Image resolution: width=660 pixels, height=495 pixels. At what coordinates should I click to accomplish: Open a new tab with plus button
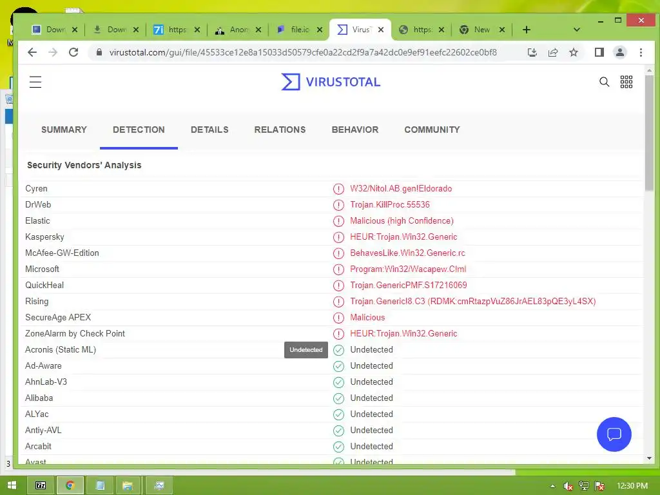[526, 30]
